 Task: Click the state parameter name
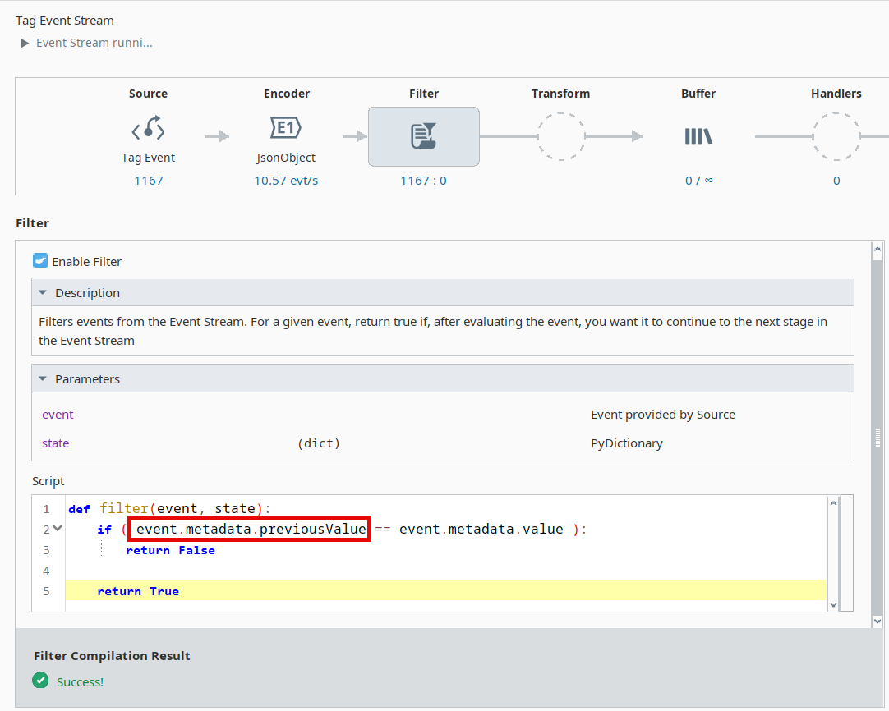coord(56,443)
